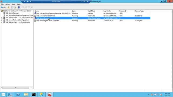This screenshot has width=173, height=97.
Task: Expand the SQL Native Client 11.0 Configuration node
Action: coord(2,22)
